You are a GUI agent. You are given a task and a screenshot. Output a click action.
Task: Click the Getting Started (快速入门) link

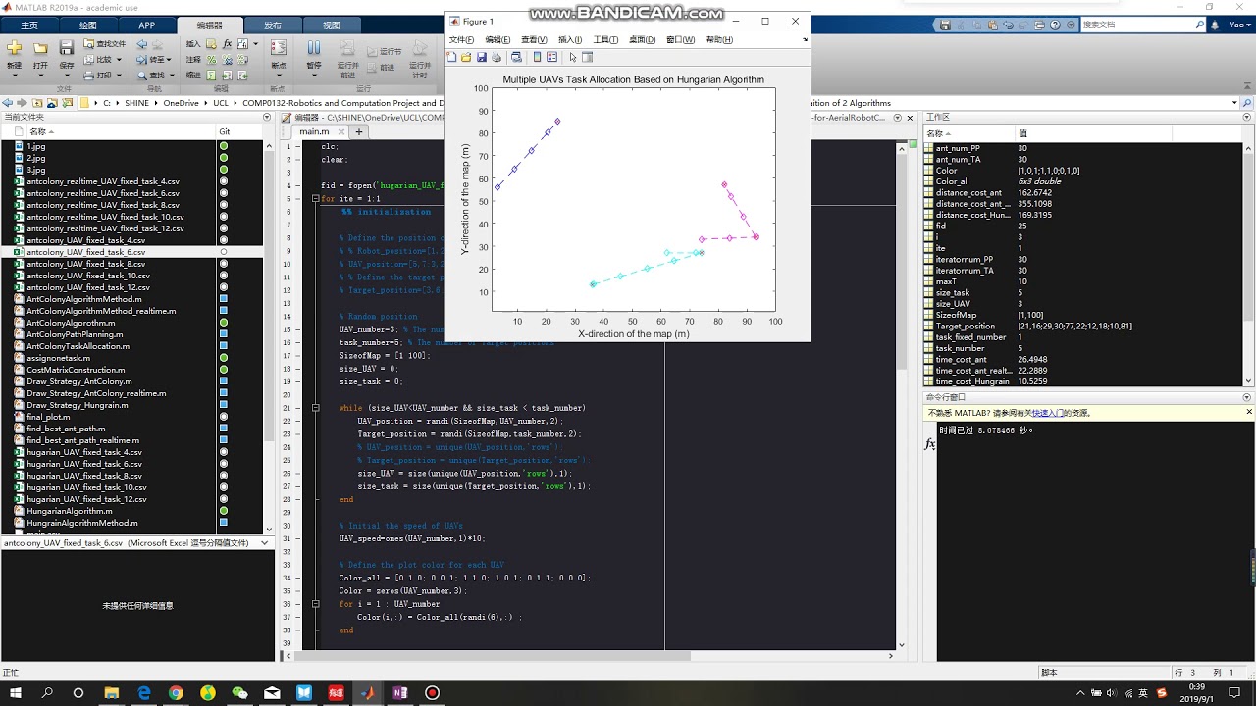coord(1047,414)
